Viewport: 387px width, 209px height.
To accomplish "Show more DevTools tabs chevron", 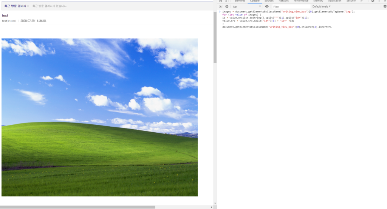I will [x=361, y=1].
